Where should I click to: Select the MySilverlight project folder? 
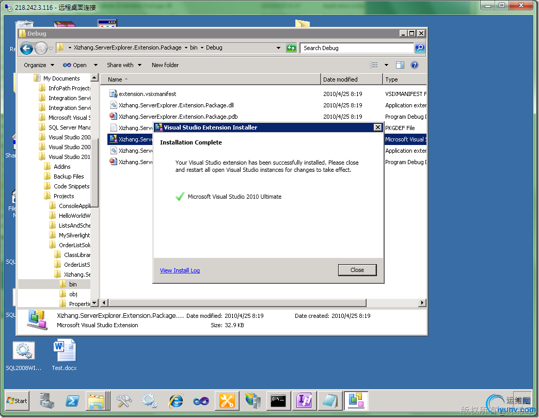click(x=74, y=235)
